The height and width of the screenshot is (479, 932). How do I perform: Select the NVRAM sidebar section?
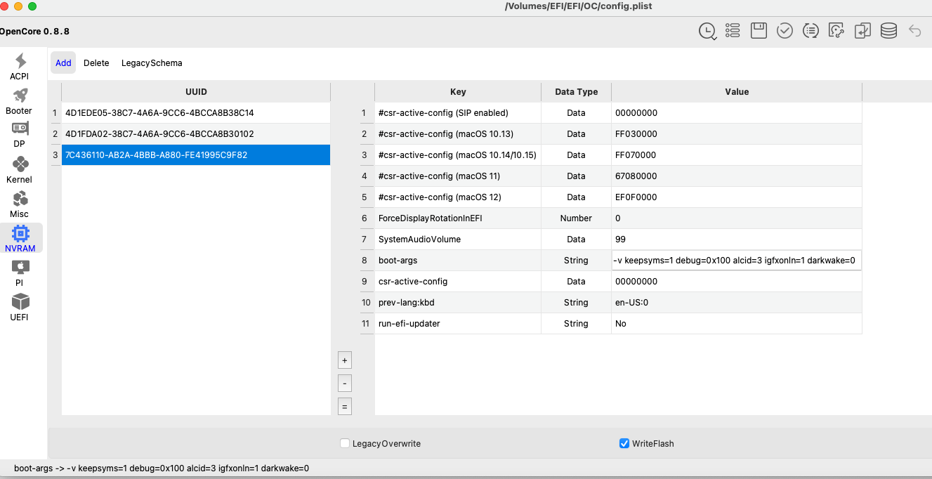[20, 238]
